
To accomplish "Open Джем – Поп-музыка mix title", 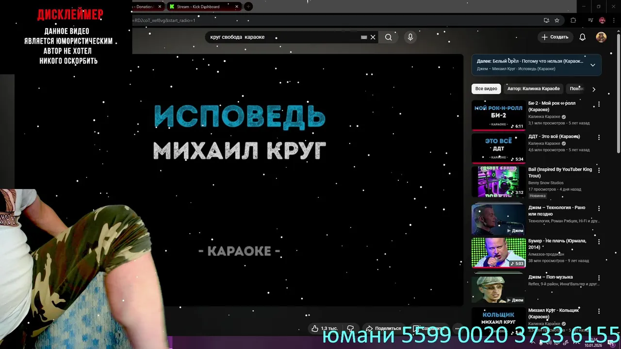I will point(550,277).
